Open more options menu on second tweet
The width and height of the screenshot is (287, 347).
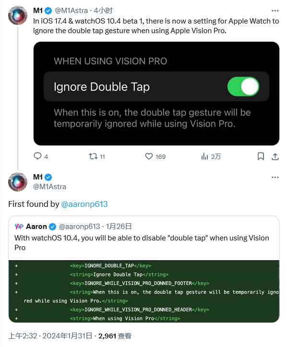point(275,177)
